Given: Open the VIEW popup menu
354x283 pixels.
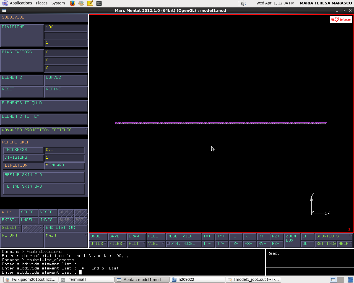Looking at the screenshot, I should (156, 244).
